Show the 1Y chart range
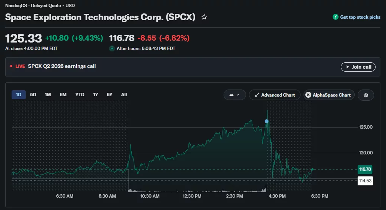The width and height of the screenshot is (386, 210). click(x=96, y=95)
